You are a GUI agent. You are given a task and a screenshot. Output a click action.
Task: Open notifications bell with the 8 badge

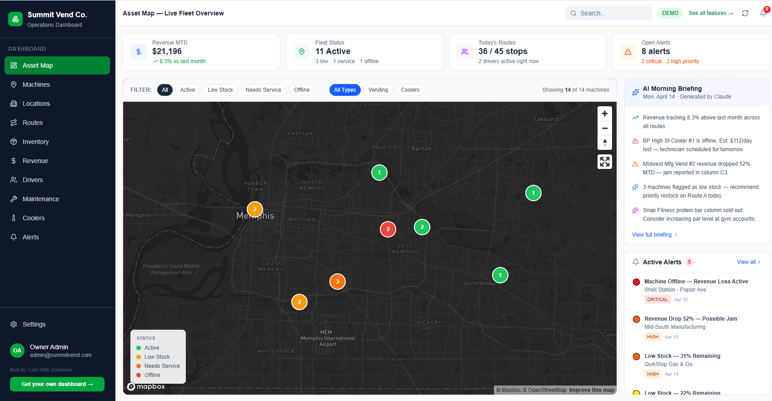click(x=763, y=13)
